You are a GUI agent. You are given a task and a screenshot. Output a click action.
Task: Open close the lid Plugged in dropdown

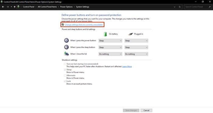click(x=136, y=54)
